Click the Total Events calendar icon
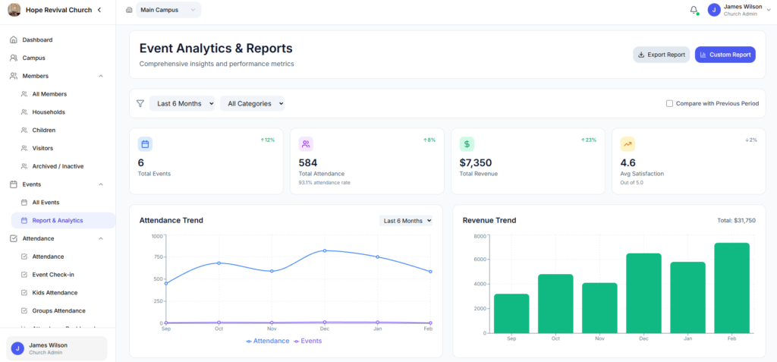The width and height of the screenshot is (777, 362). click(145, 144)
